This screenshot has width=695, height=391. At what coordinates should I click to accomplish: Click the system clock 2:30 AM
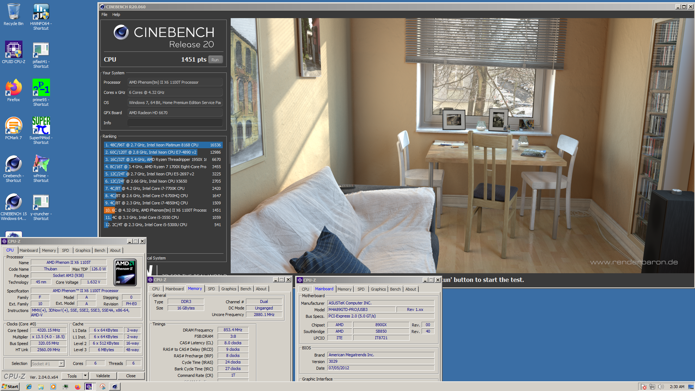(677, 387)
